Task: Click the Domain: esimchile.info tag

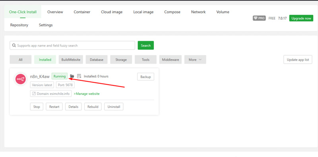Action: point(51,94)
